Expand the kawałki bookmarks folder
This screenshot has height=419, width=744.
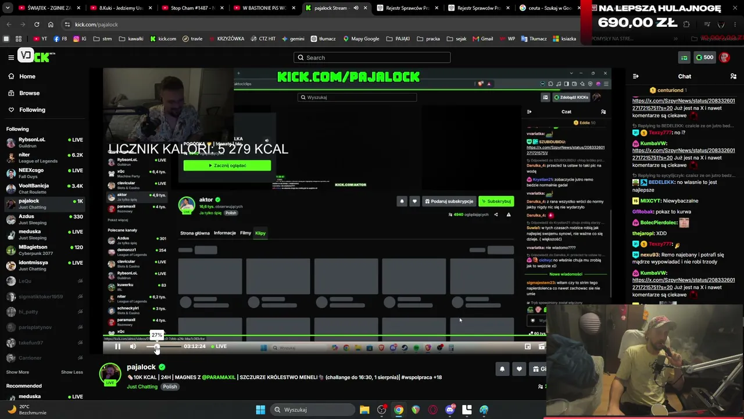point(131,39)
